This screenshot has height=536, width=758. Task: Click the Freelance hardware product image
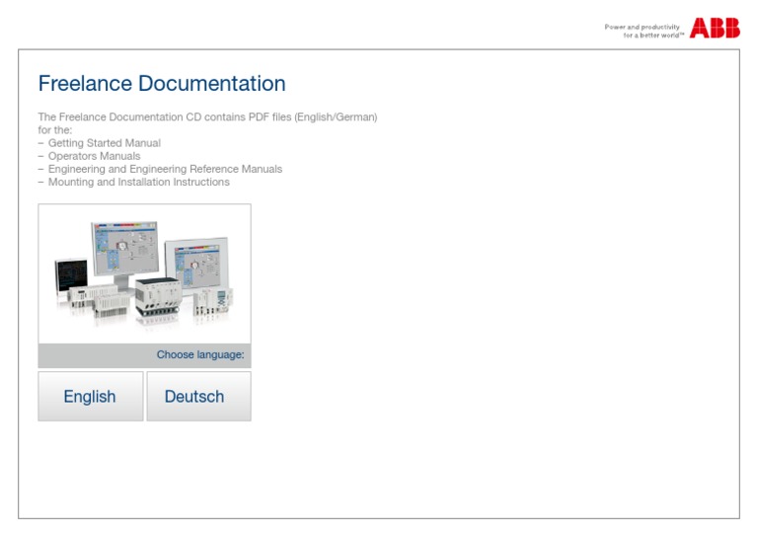[x=144, y=274]
